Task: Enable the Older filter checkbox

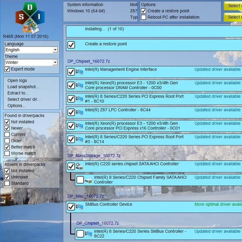Action: tap(7, 141)
